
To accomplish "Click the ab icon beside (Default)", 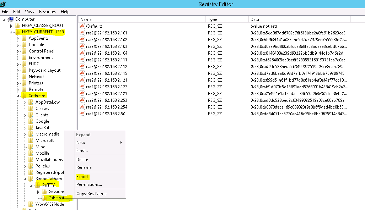I will coord(82,26).
